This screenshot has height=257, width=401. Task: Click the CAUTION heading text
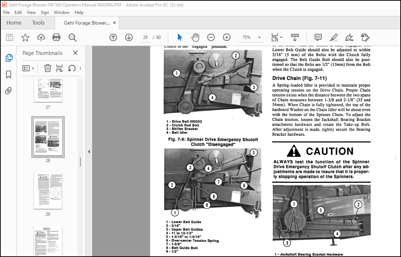(x=330, y=151)
